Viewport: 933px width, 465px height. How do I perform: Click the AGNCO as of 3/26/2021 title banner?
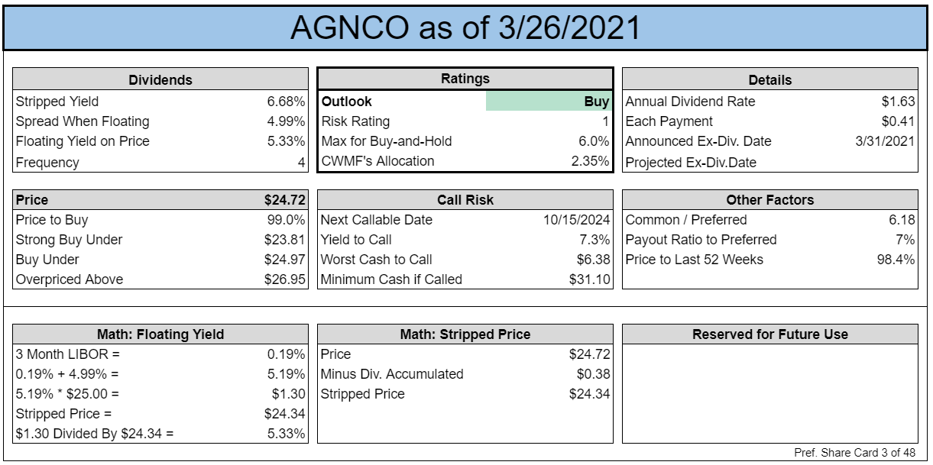[x=466, y=27]
